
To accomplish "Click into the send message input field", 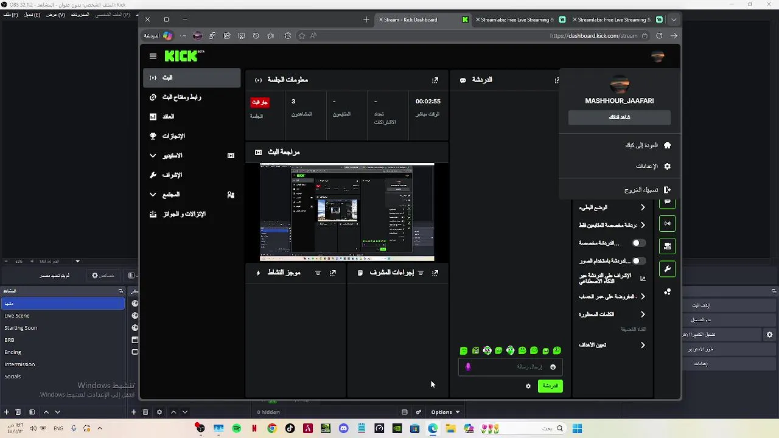I will point(510,367).
